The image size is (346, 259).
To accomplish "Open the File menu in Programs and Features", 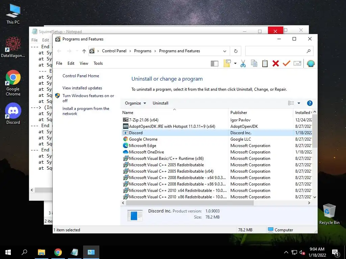I will (59, 63).
